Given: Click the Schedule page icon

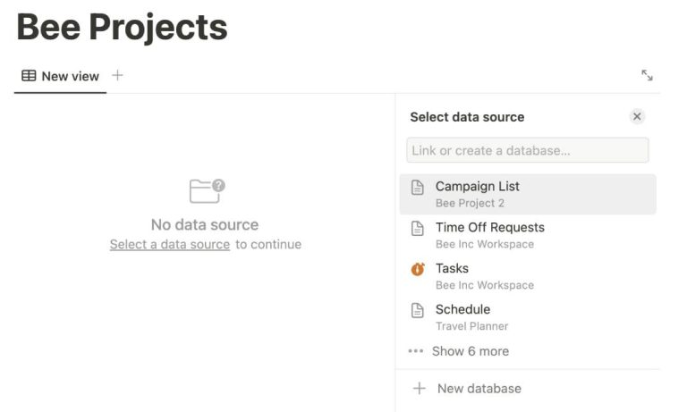Looking at the screenshot, I should (417, 310).
